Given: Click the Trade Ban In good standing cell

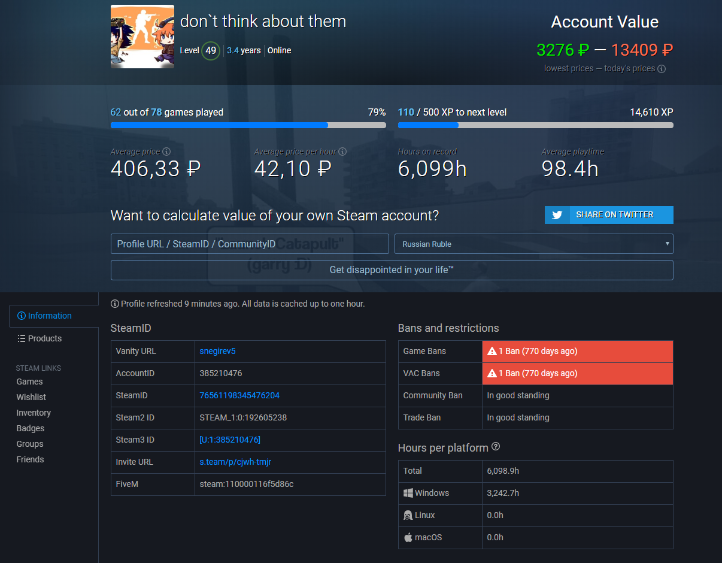Looking at the screenshot, I should click(x=578, y=418).
